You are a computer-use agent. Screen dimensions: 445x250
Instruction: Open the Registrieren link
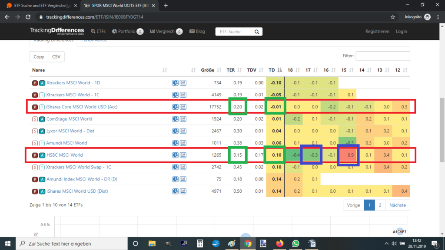pos(377,31)
